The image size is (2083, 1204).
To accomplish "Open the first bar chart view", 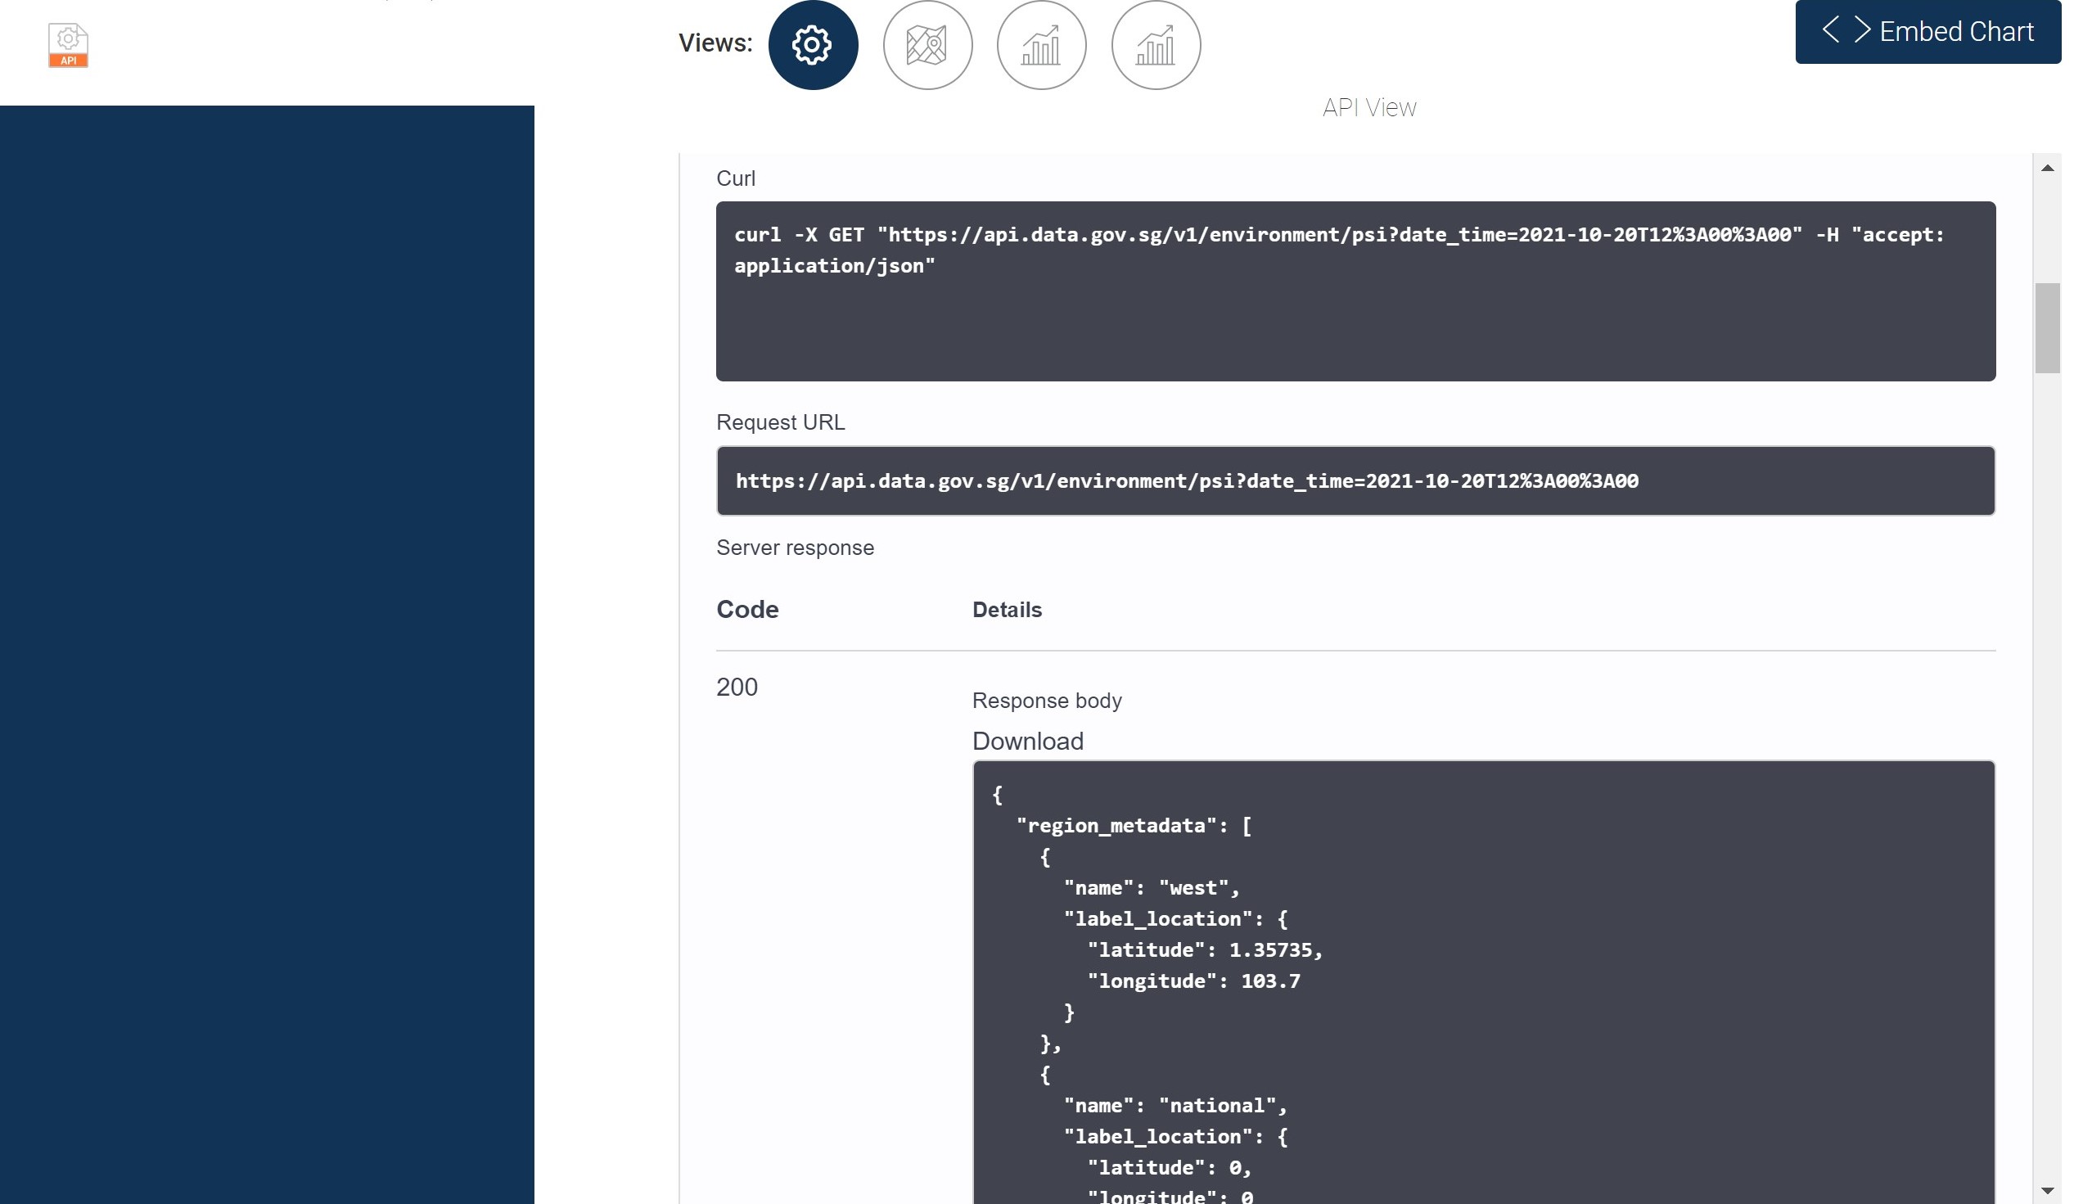I will [x=1041, y=45].
